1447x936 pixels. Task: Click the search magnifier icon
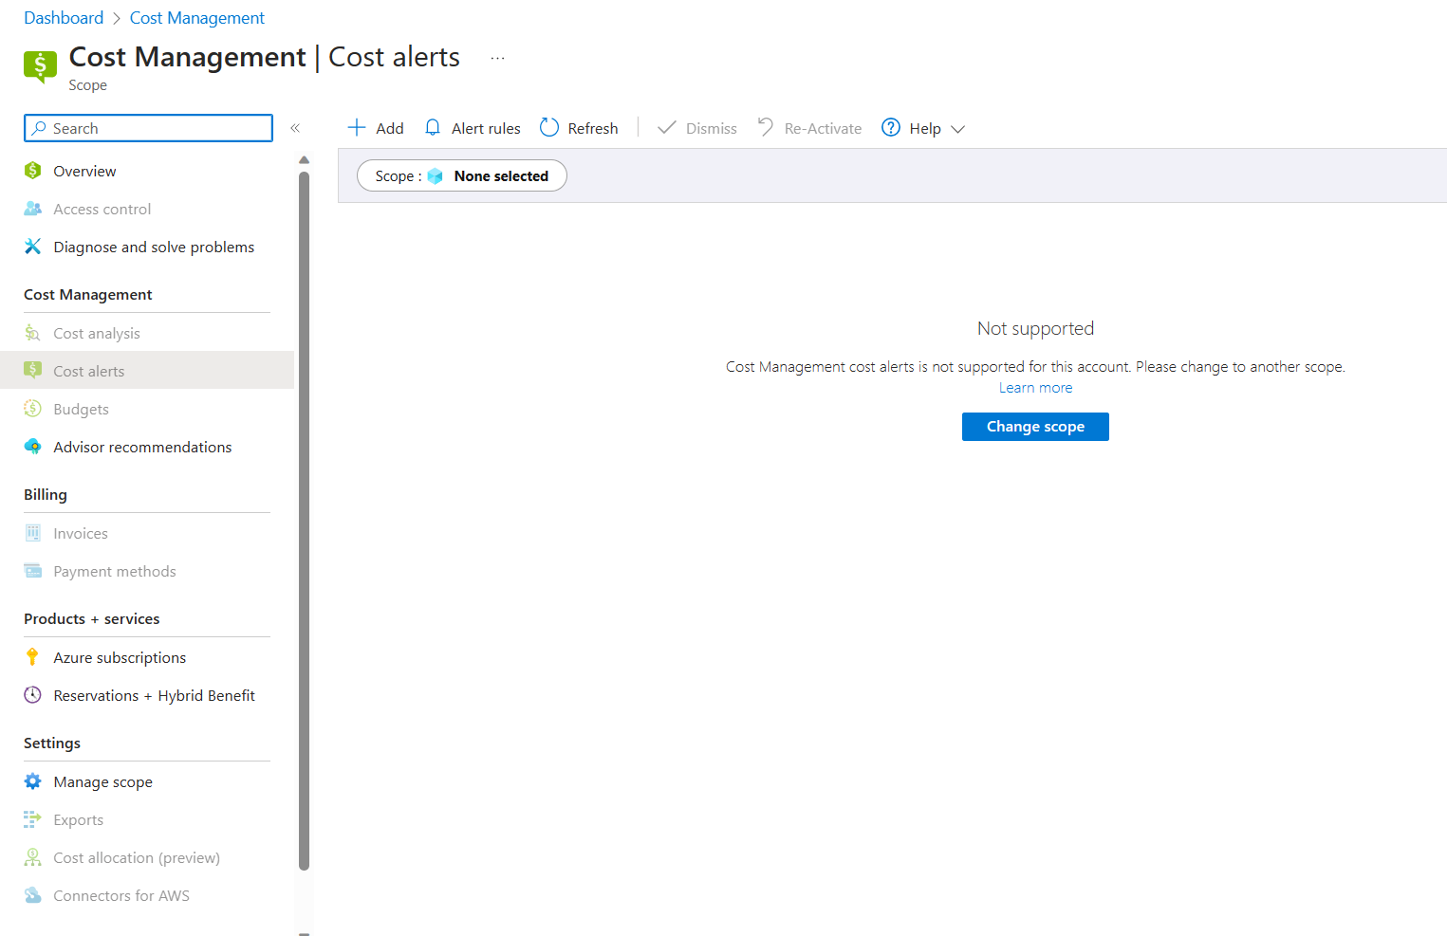point(39,128)
